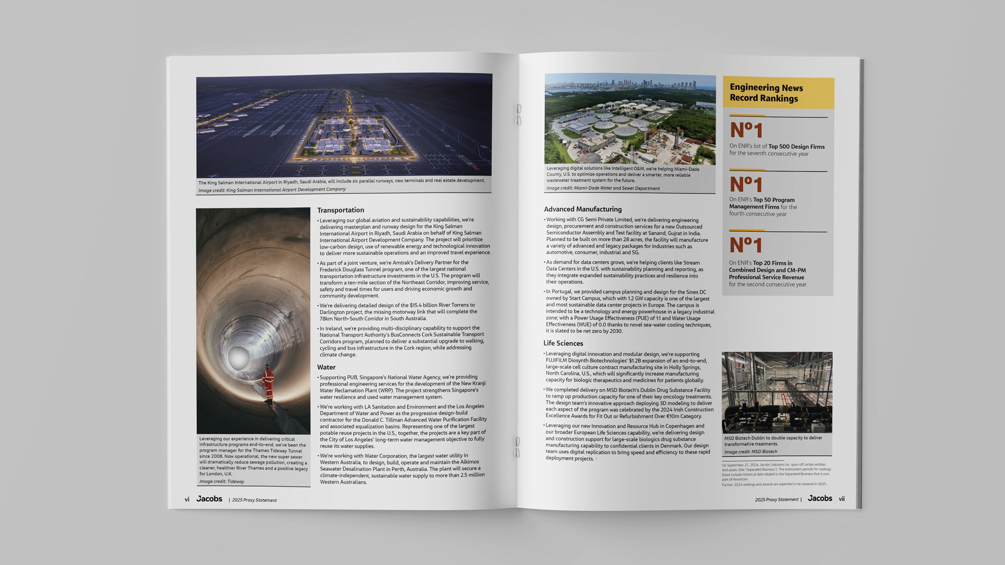1005x565 pixels.
Task: Click the first No1 Top 500 Design Firms badge
Action: 746,130
